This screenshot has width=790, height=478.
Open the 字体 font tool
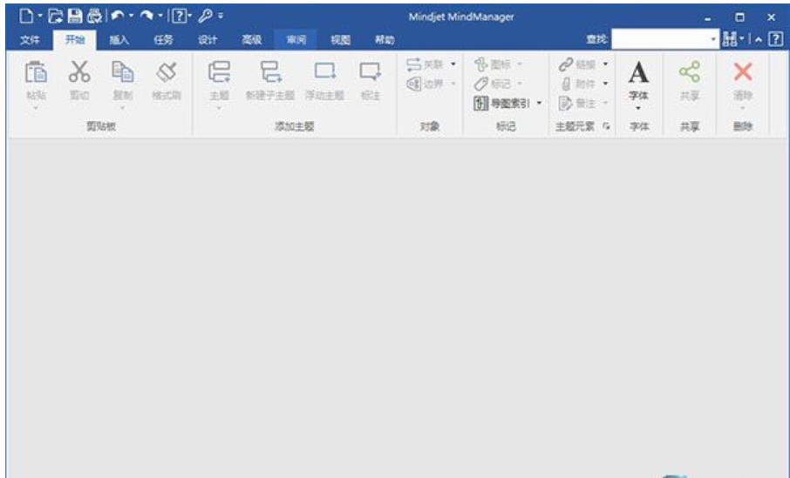pyautogui.click(x=638, y=79)
